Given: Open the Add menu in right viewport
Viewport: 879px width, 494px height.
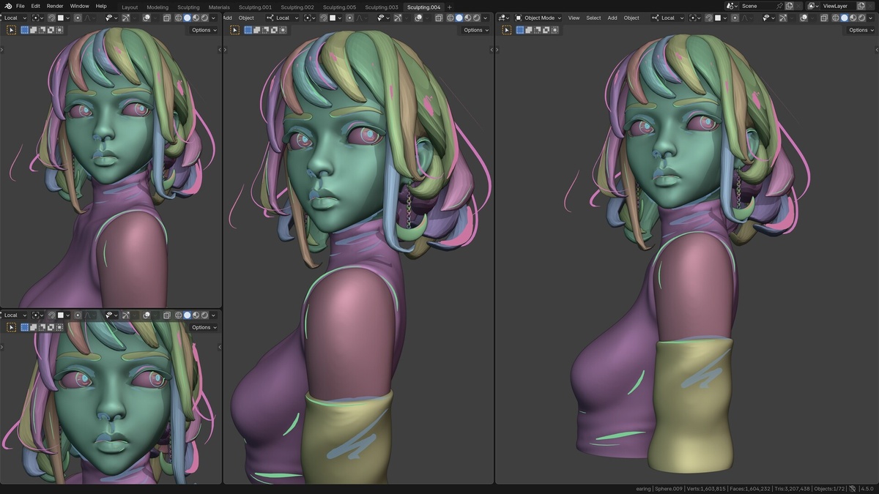Looking at the screenshot, I should 612,18.
